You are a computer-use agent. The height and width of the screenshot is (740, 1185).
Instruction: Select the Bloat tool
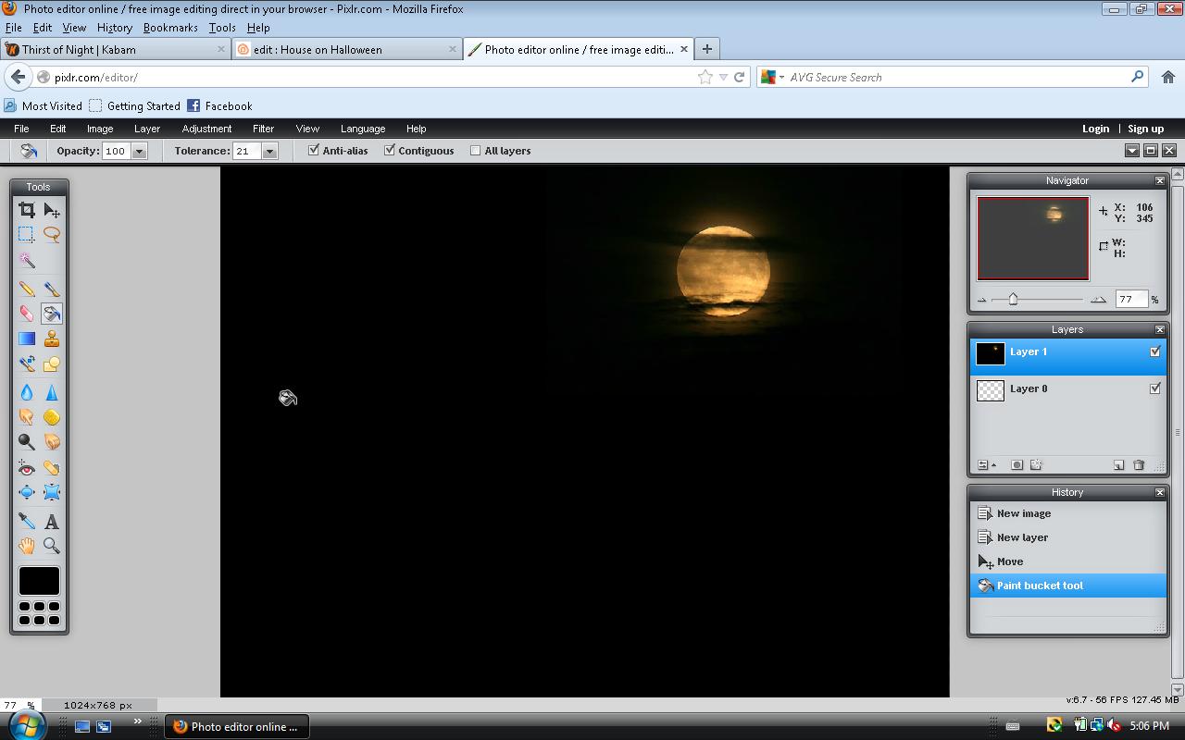[27, 493]
